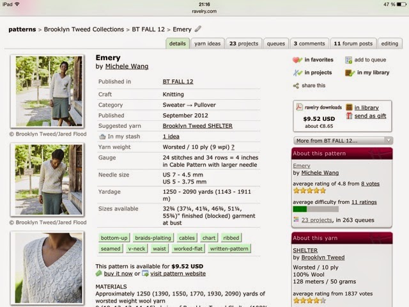409x307 pixels.
Task: Click the ribbed tag
Action: coord(231,238)
